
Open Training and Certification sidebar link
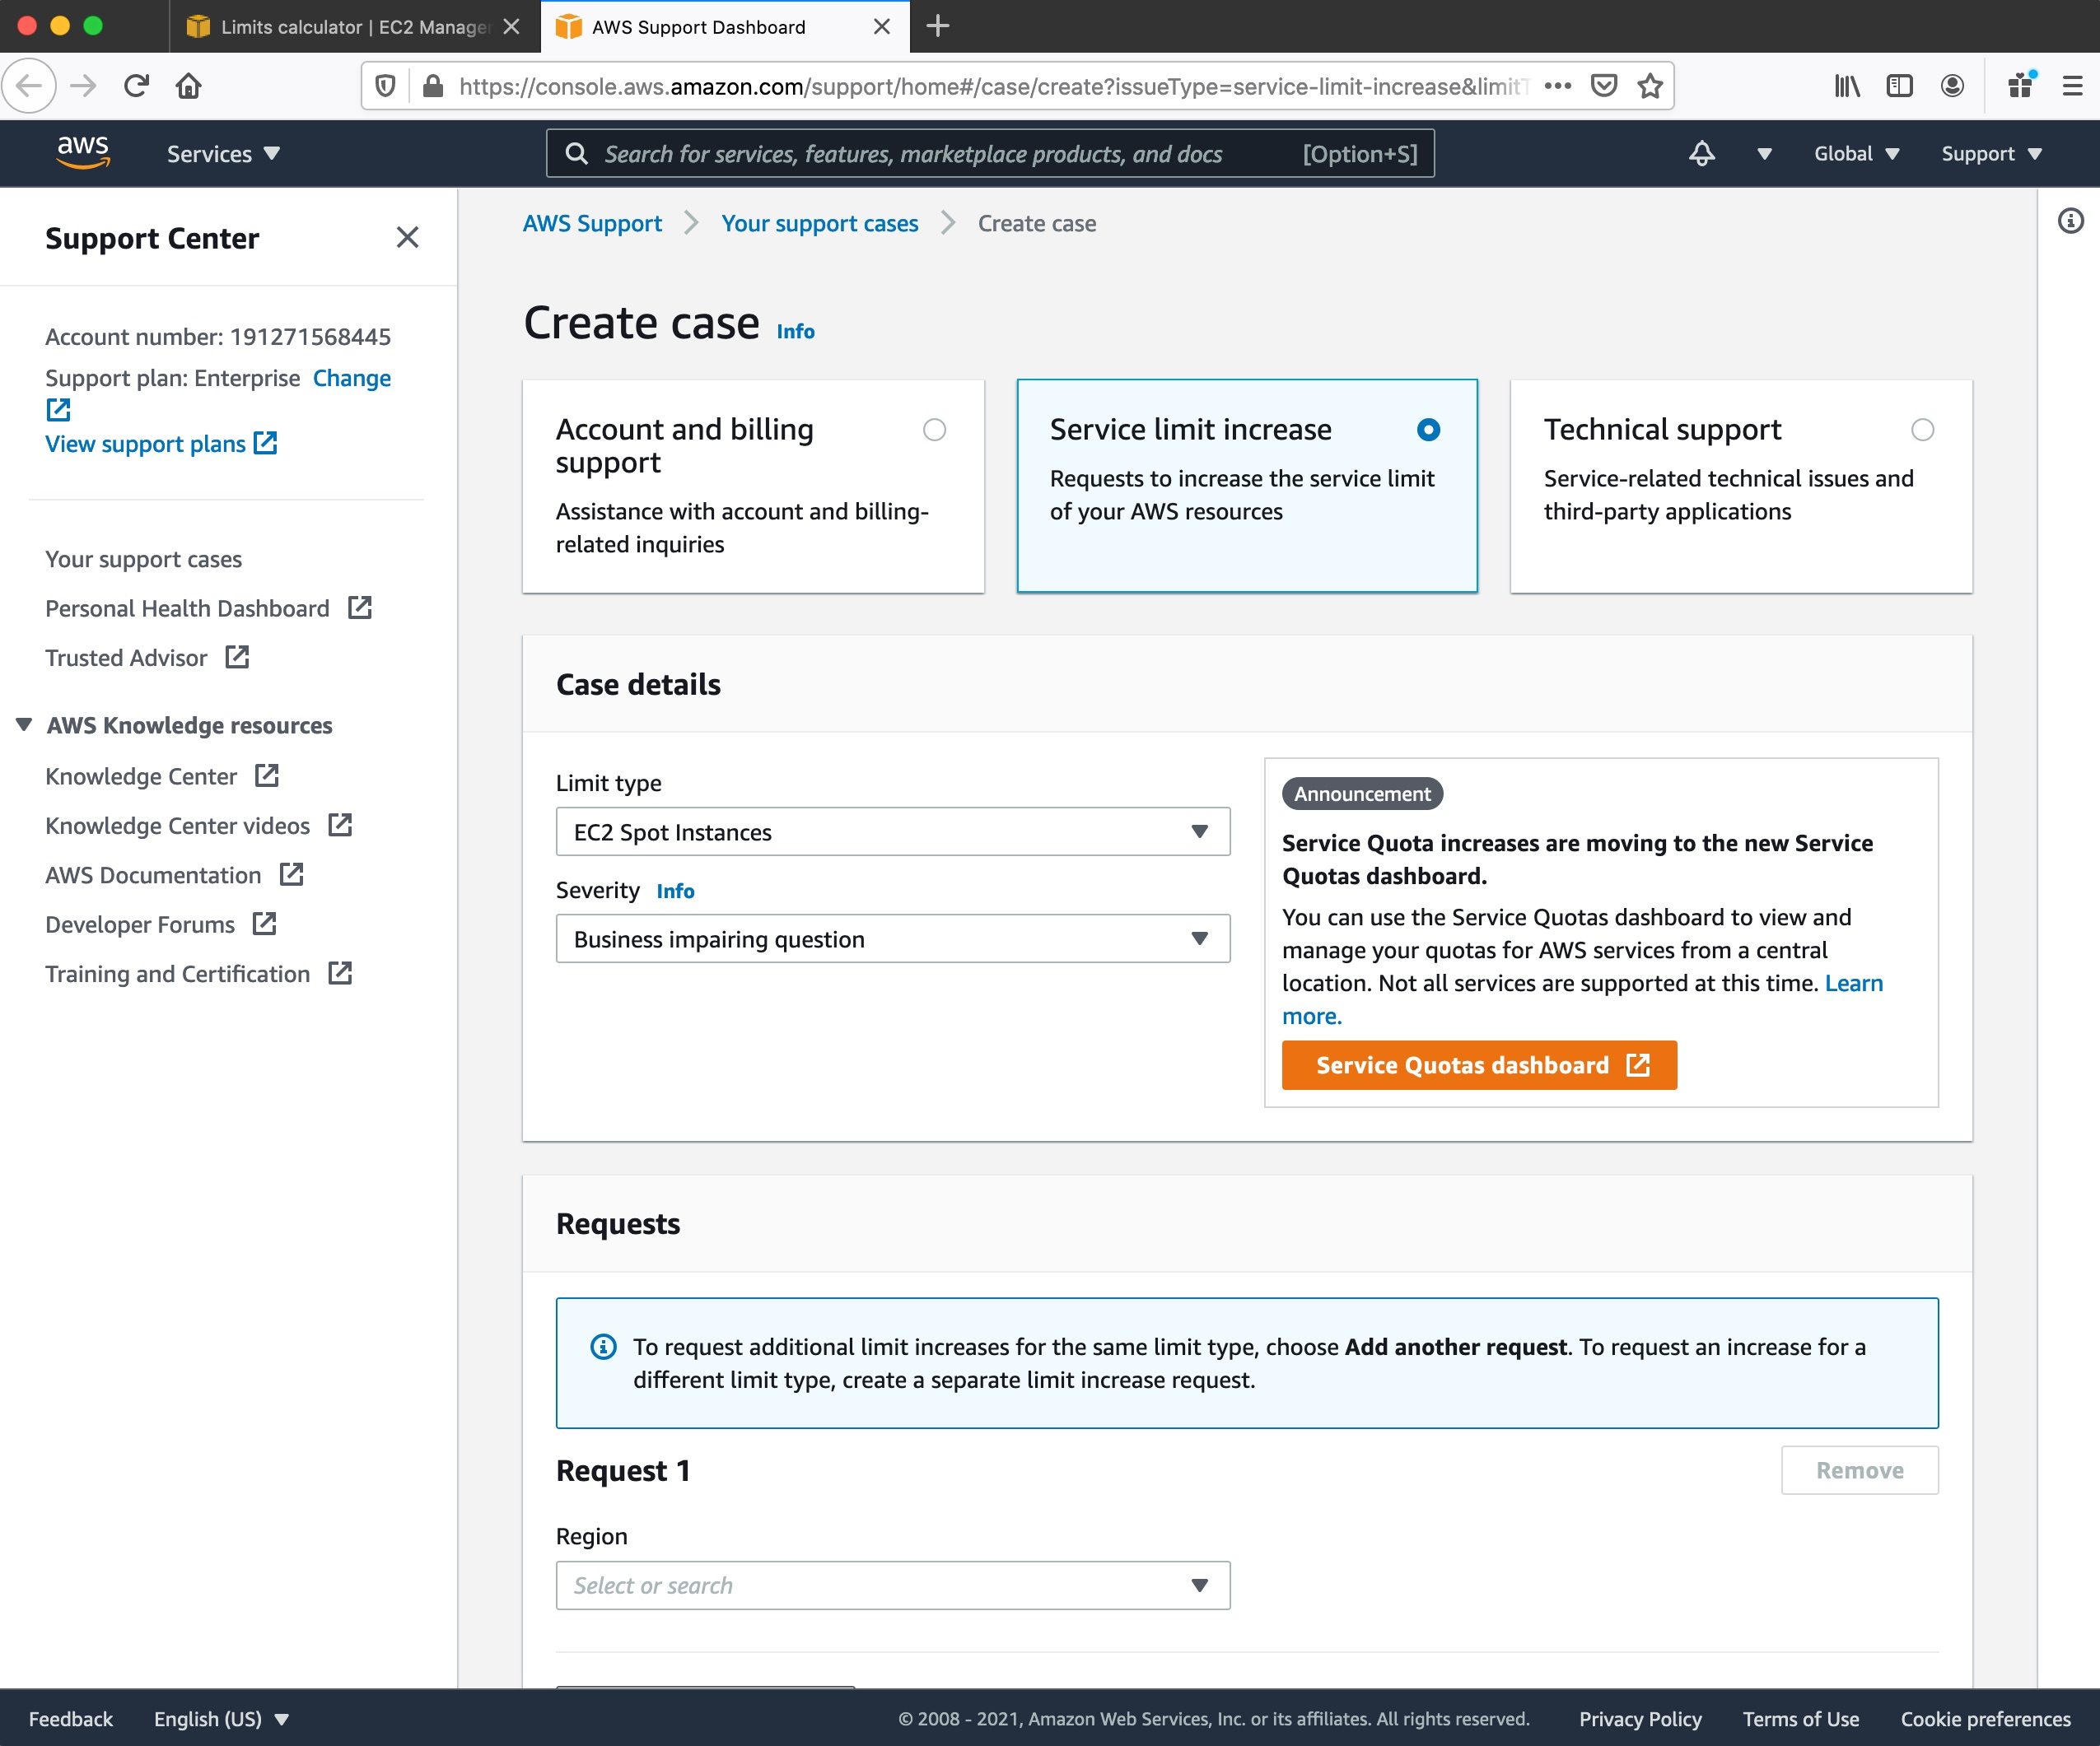tap(177, 974)
